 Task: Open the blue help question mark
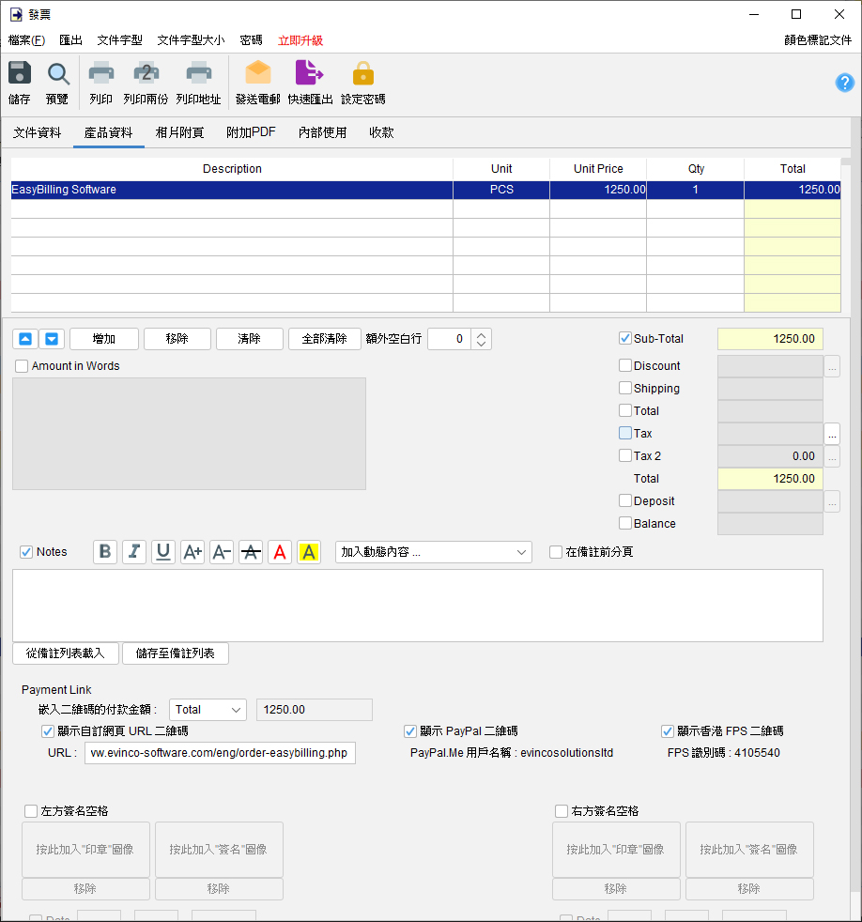[845, 83]
